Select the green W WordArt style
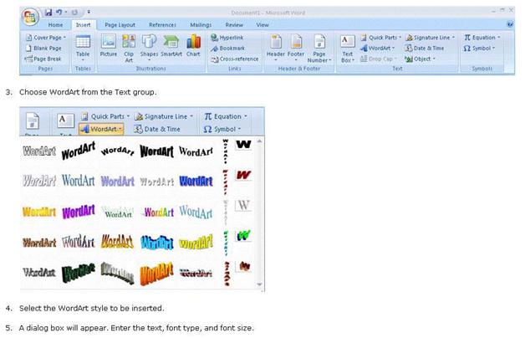The width and height of the screenshot is (525, 338). tap(243, 235)
